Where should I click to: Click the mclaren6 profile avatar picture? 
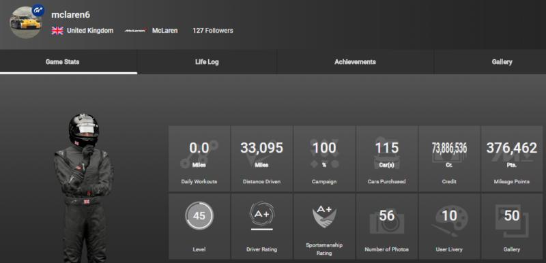click(x=25, y=23)
